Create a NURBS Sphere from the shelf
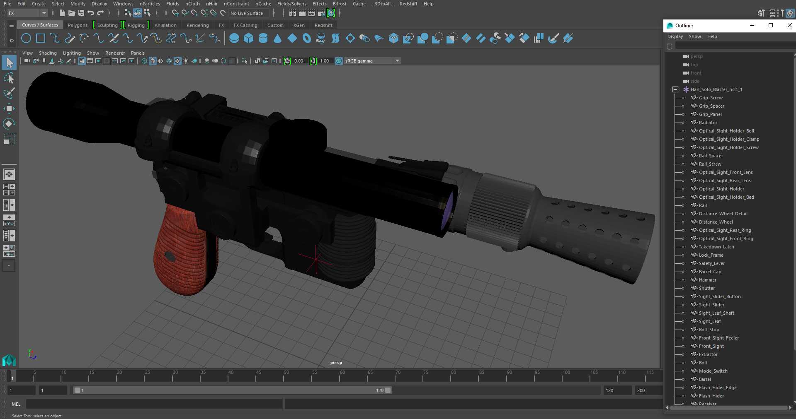The height and width of the screenshot is (419, 796). click(234, 39)
